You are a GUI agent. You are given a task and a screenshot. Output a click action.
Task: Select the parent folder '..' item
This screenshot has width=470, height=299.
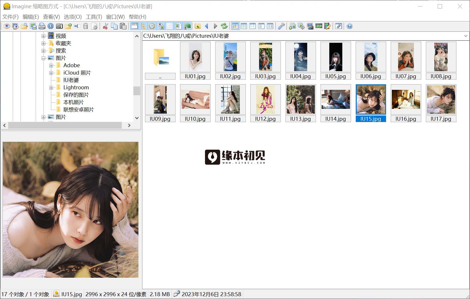160,61
